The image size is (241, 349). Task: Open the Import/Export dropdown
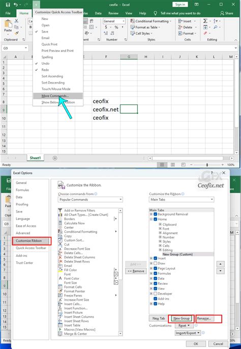tap(188, 333)
